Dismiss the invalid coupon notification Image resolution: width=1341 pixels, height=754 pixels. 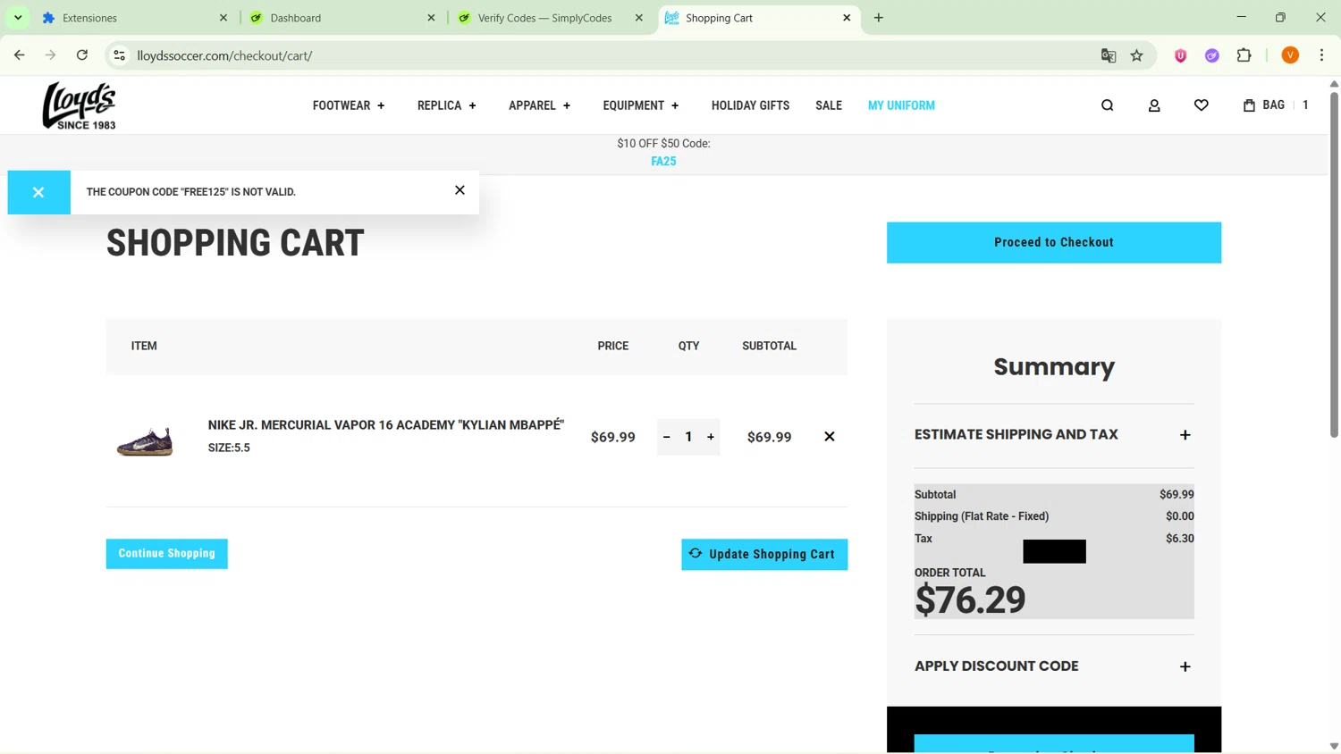coord(460,190)
